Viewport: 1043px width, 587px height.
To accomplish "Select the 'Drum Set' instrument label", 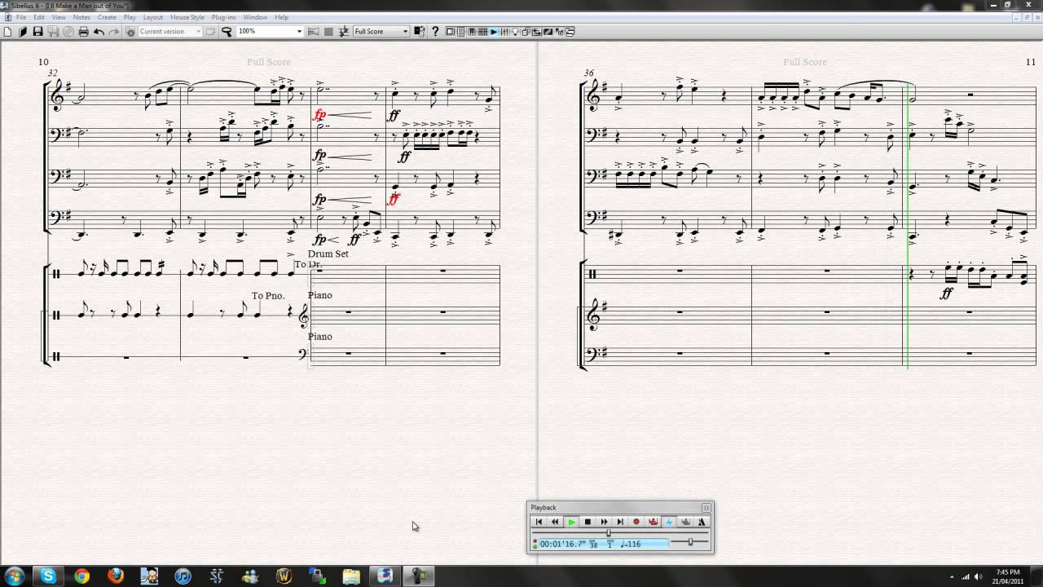I will (x=328, y=254).
